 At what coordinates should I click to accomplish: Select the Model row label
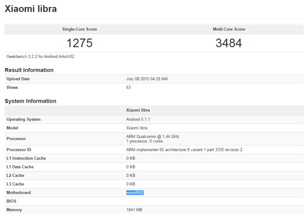(x=12, y=128)
